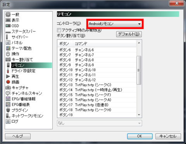This screenshot has height=144, width=186.
Task: Select row ボタン8 チャンネル8
Action: pyautogui.click(x=97, y=60)
